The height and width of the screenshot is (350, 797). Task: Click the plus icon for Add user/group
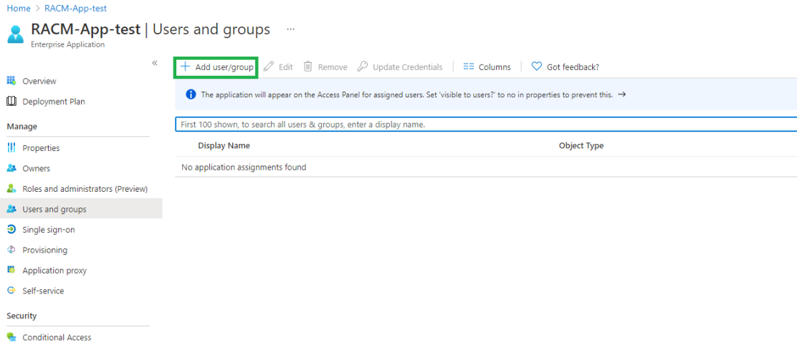(x=185, y=67)
